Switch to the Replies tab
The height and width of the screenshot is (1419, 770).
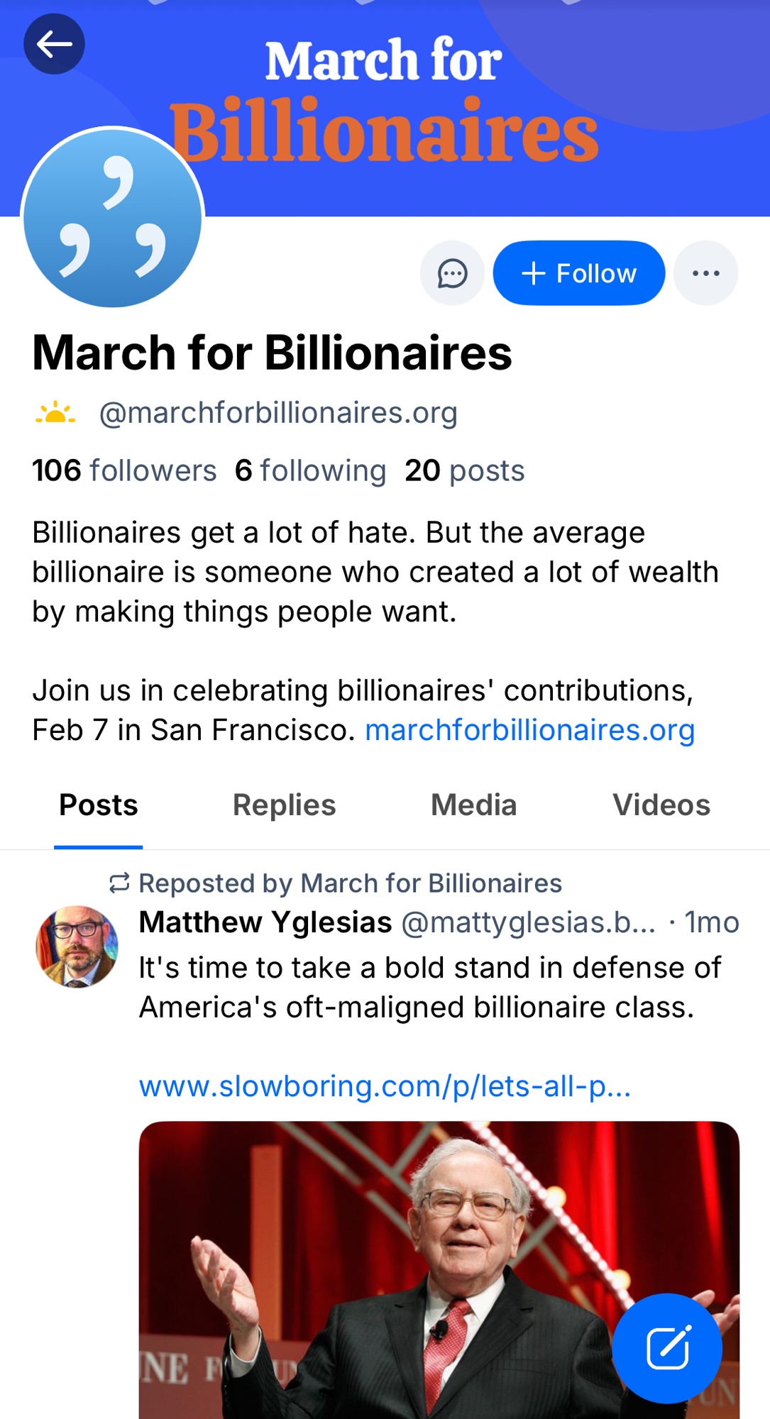point(284,805)
